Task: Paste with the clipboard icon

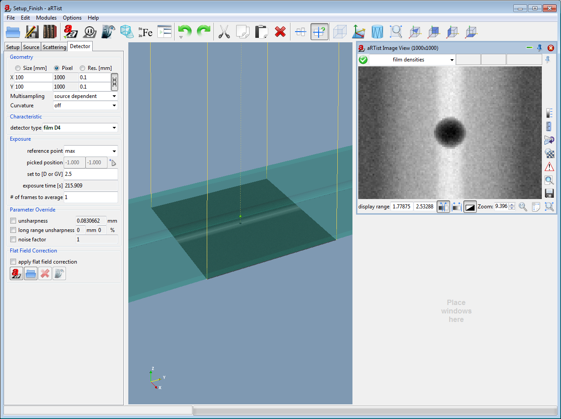Action: pos(261,32)
